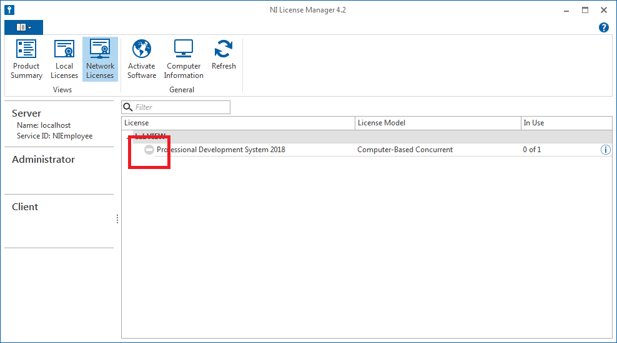617x343 pixels.
Task: Sort by the License column header
Action: (x=238, y=123)
